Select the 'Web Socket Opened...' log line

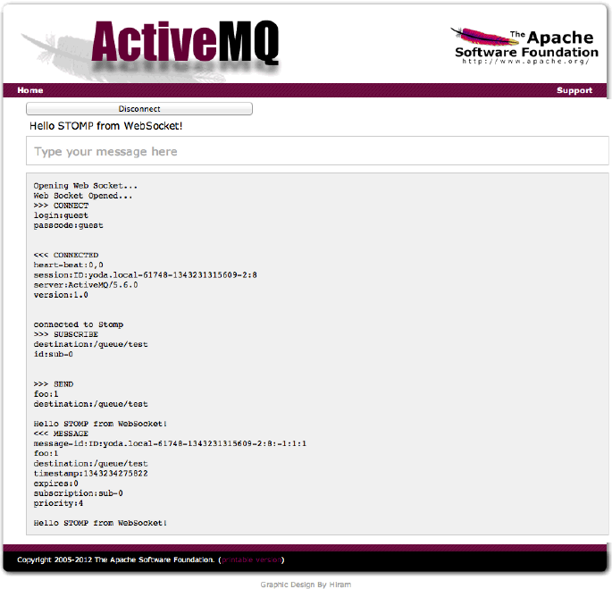tap(83, 196)
